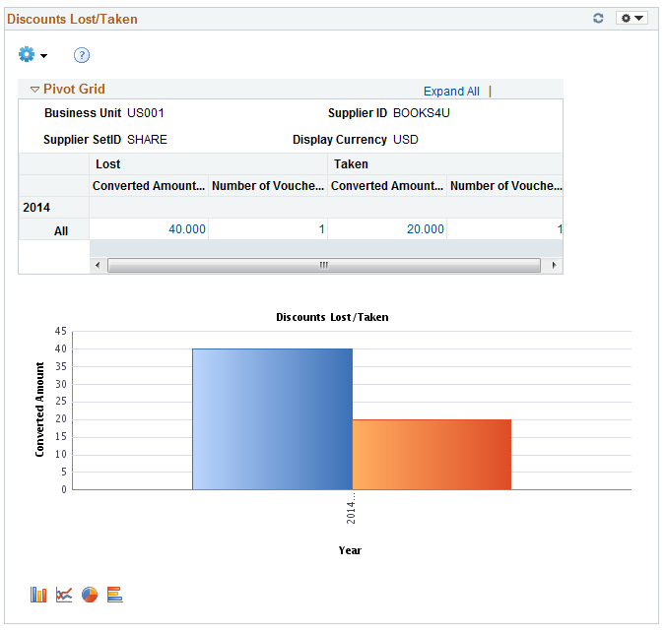Click the grid's left scroll arrow
This screenshot has width=665, height=632.
98,266
